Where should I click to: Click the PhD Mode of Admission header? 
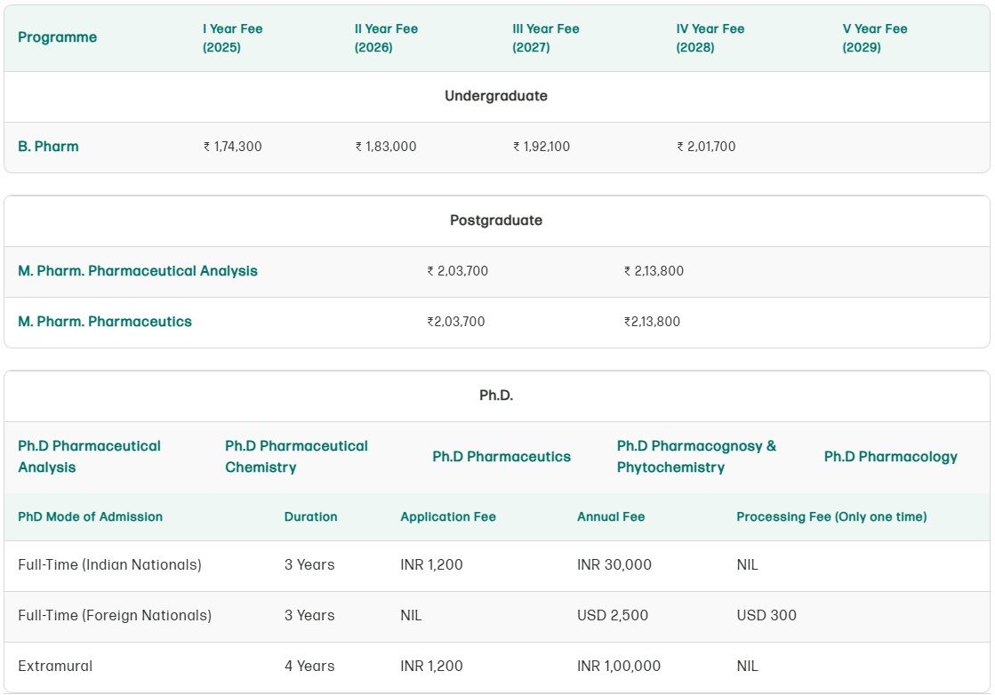point(90,516)
